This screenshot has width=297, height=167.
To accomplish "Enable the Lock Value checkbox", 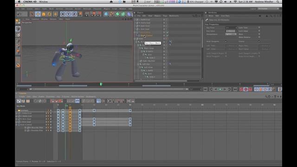I will pos(259,31).
